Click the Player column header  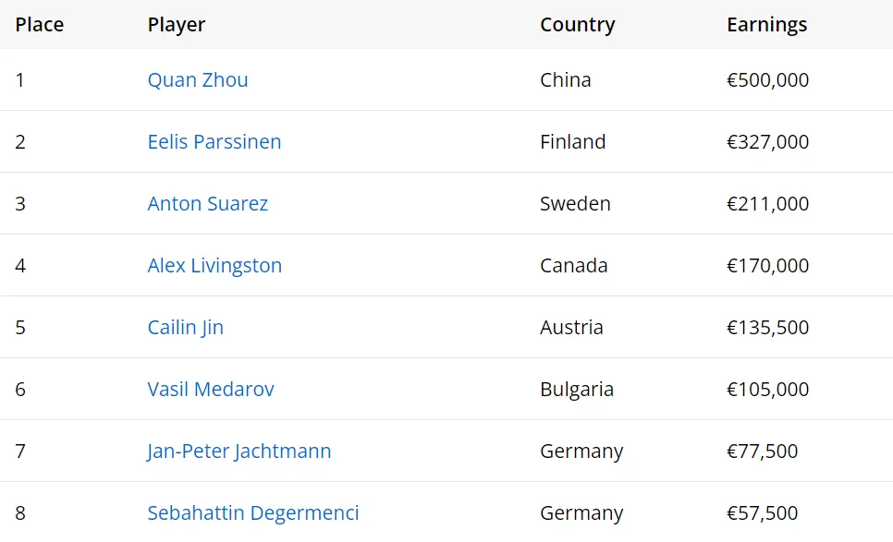pyautogui.click(x=177, y=25)
